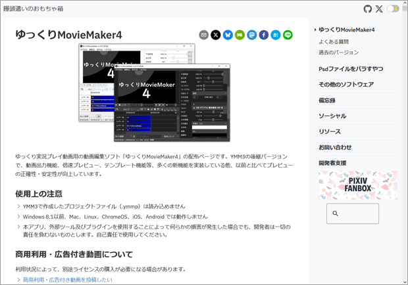
Task: Share on X using the black circle icon
Action: (x=216, y=35)
